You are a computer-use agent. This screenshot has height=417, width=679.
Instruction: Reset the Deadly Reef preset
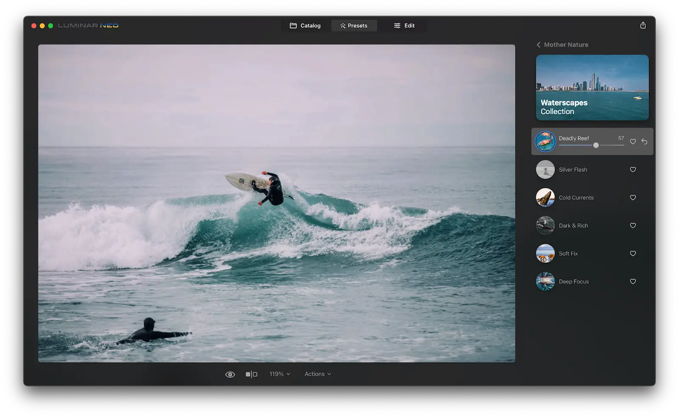(x=644, y=142)
